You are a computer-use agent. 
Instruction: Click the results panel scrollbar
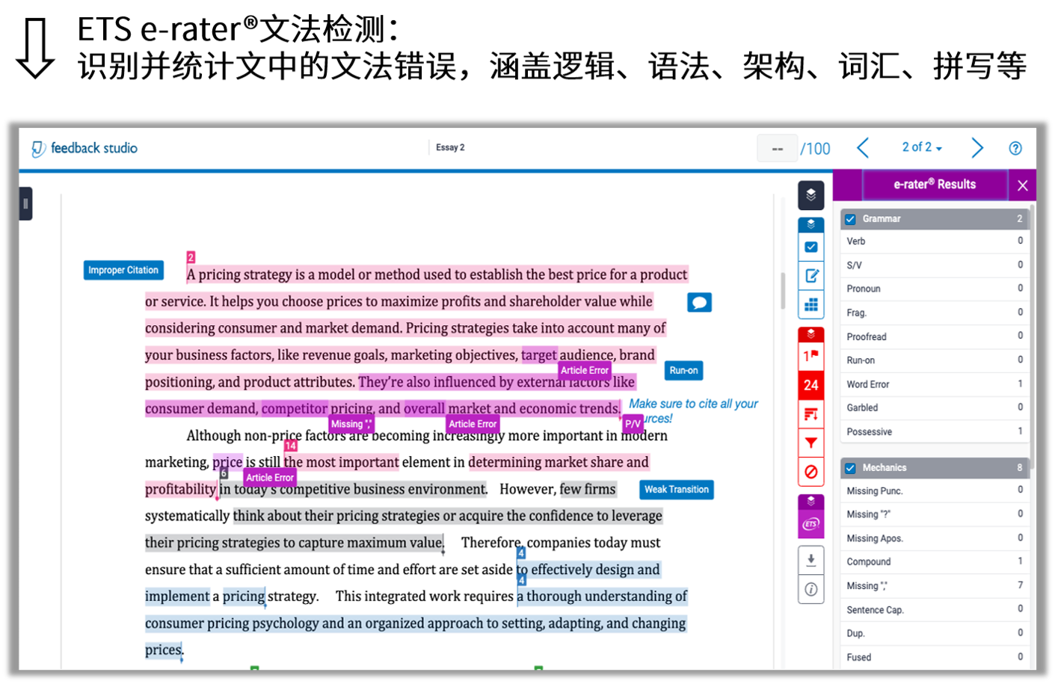1033,336
